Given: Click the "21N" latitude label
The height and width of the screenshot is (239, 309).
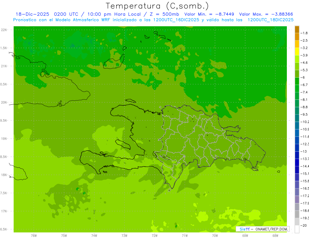Looking at the screenshot, I should click(4, 66).
